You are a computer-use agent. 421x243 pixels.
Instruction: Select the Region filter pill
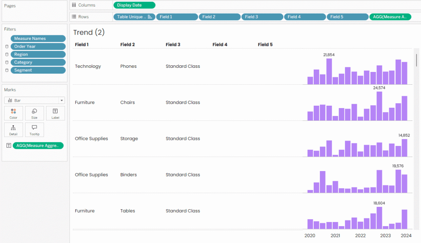click(38, 54)
